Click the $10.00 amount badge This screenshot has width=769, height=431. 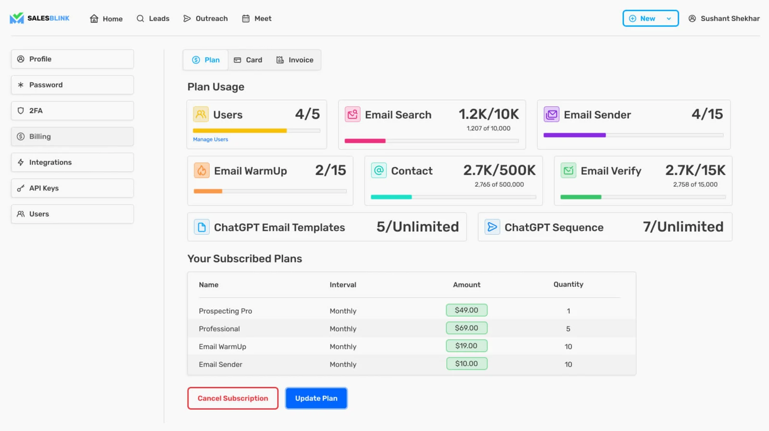(466, 364)
